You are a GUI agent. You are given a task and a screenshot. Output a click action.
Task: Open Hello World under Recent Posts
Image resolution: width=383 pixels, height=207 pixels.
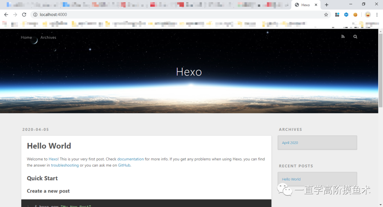coord(291,179)
